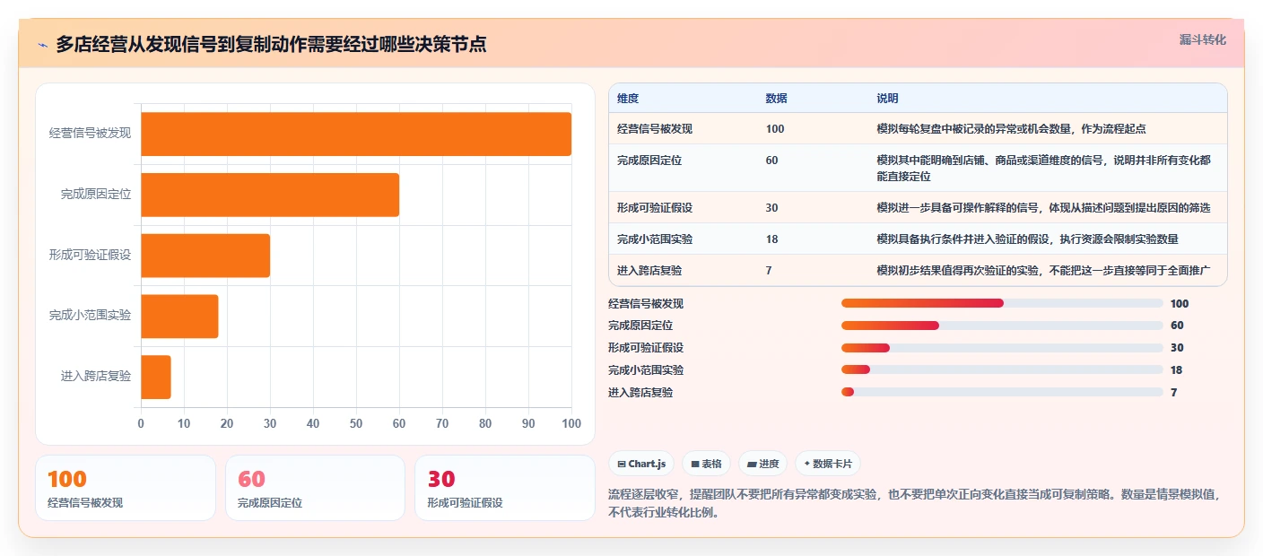Click description starting 模拟每轮复盘中被记录
This screenshot has height=556, width=1263.
pos(1011,129)
